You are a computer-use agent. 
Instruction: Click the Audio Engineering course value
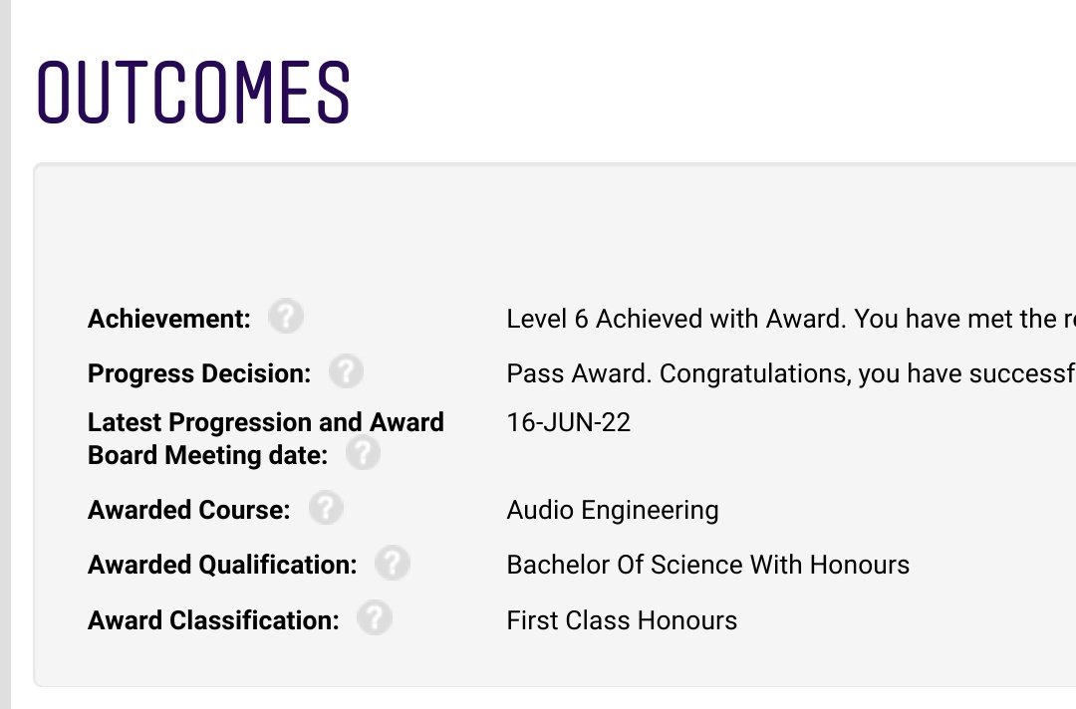(613, 511)
